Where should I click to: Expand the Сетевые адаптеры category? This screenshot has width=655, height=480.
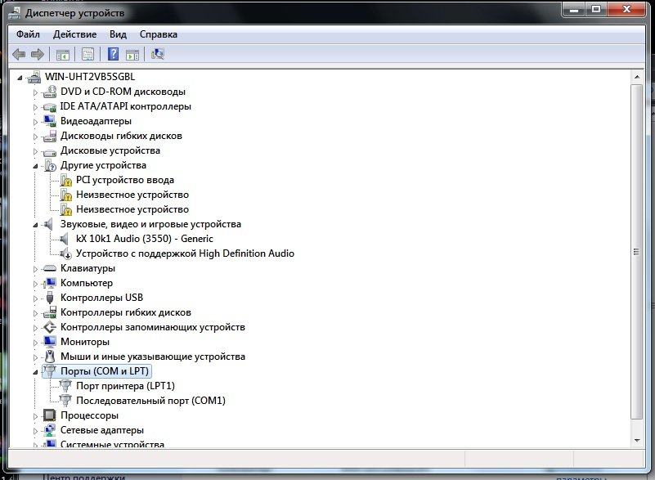click(x=35, y=430)
